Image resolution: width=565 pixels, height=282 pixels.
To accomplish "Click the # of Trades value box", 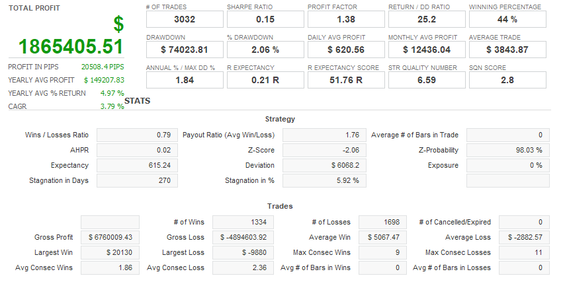I will pos(184,20).
